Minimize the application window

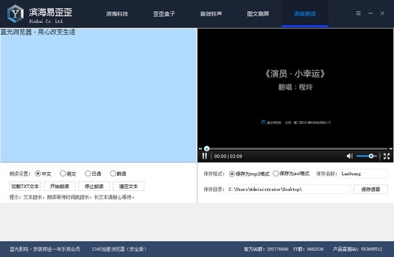(370, 13)
